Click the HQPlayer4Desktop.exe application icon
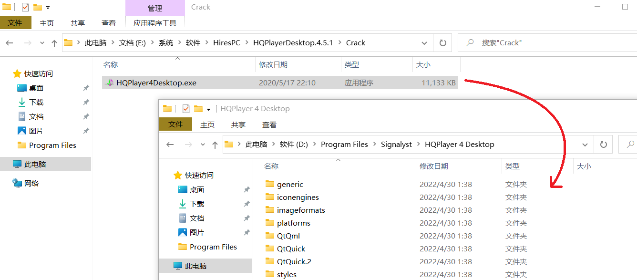This screenshot has height=280, width=637. tap(109, 83)
